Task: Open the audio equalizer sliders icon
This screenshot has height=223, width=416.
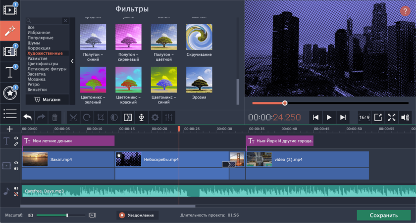Action: tap(168, 117)
